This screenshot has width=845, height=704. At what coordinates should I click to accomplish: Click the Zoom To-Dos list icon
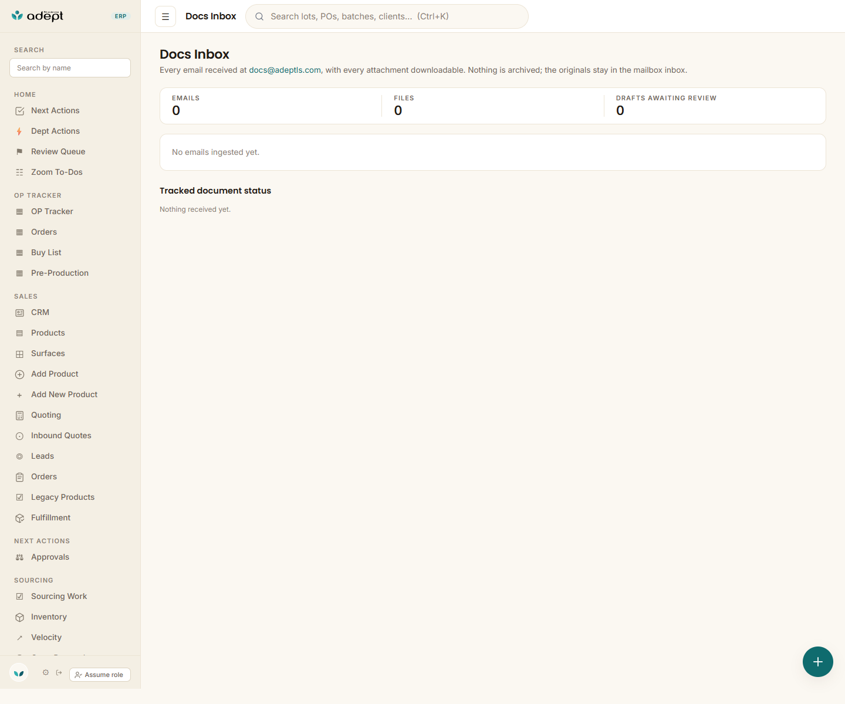(x=19, y=172)
